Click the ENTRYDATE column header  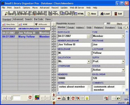[10, 29]
